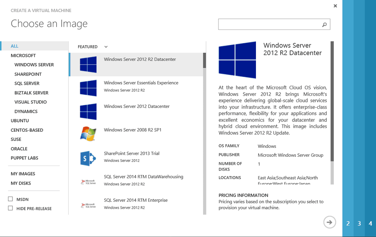Select Windows Server 2008 R2 SP1 image name
This screenshot has height=237, width=376.
click(x=133, y=130)
